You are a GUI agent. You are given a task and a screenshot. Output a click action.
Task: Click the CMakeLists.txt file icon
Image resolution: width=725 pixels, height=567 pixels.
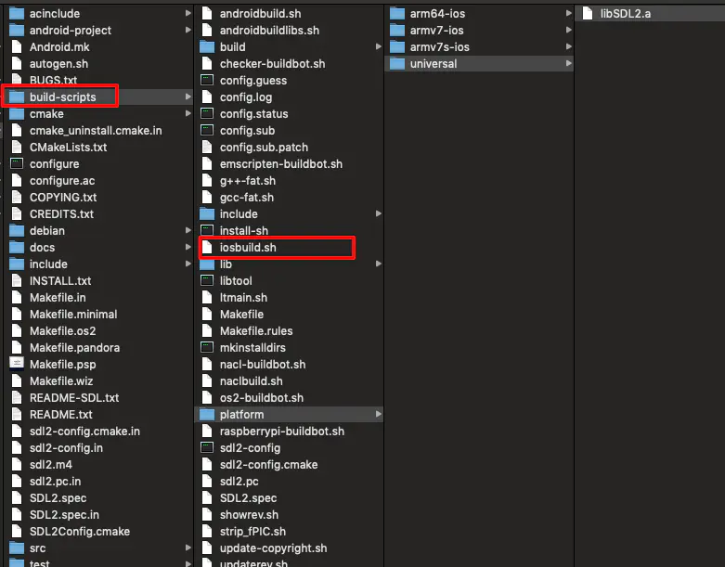point(17,147)
